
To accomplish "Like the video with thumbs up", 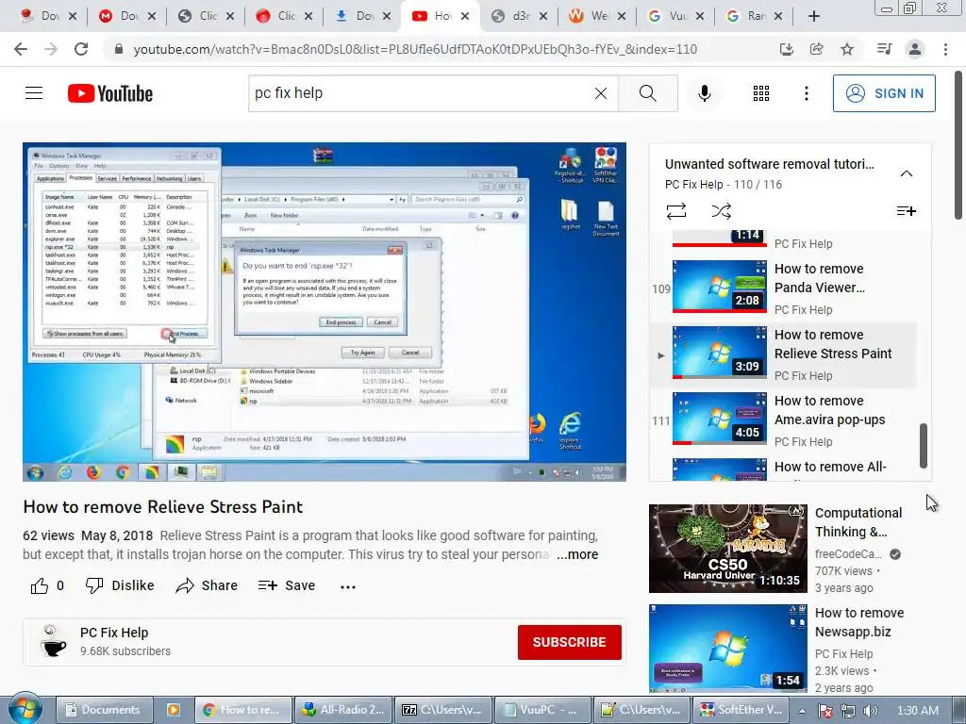I will [40, 585].
